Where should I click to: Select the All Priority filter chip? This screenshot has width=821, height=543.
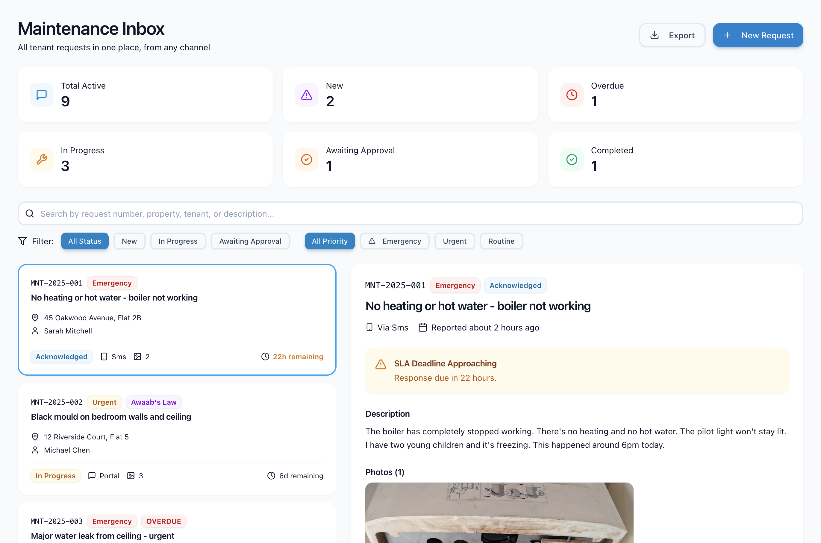pyautogui.click(x=329, y=241)
